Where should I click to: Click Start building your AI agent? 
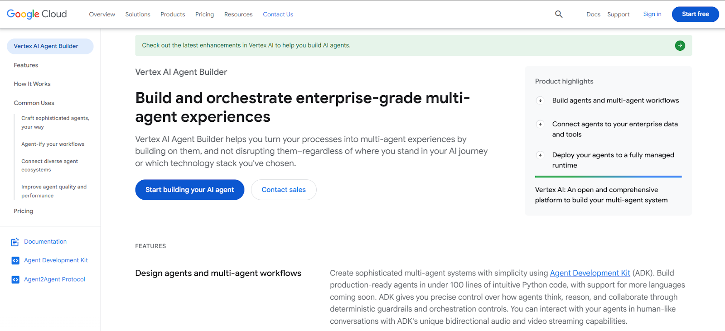pyautogui.click(x=189, y=190)
